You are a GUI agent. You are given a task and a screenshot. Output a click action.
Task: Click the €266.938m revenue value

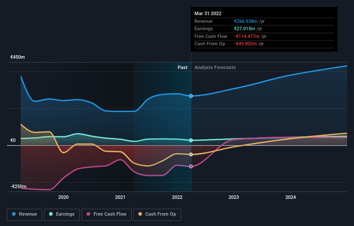pyautogui.click(x=246, y=21)
